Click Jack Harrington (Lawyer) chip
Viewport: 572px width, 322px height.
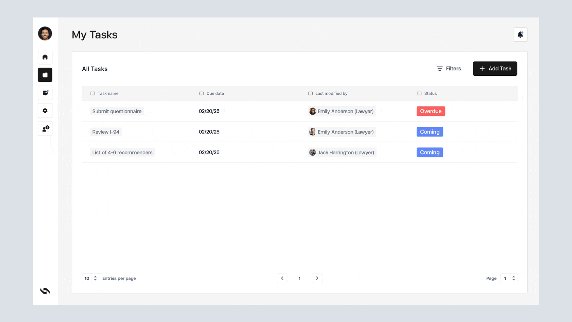click(x=342, y=152)
